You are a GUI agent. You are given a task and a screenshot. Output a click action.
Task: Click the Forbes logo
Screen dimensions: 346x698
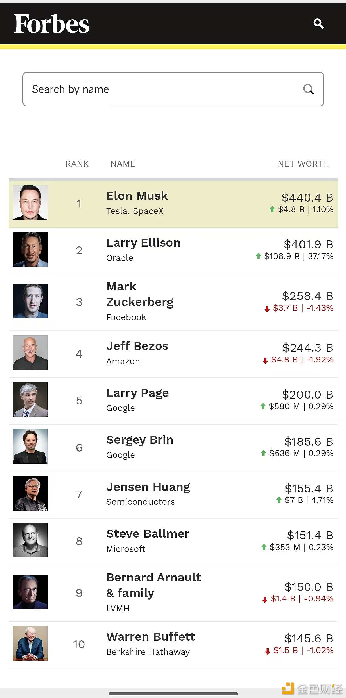[51, 24]
